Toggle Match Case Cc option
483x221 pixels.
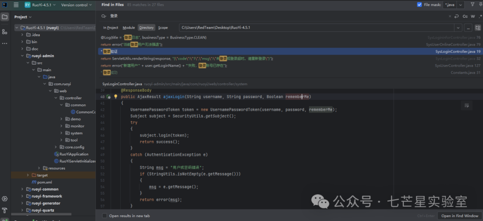465,16
